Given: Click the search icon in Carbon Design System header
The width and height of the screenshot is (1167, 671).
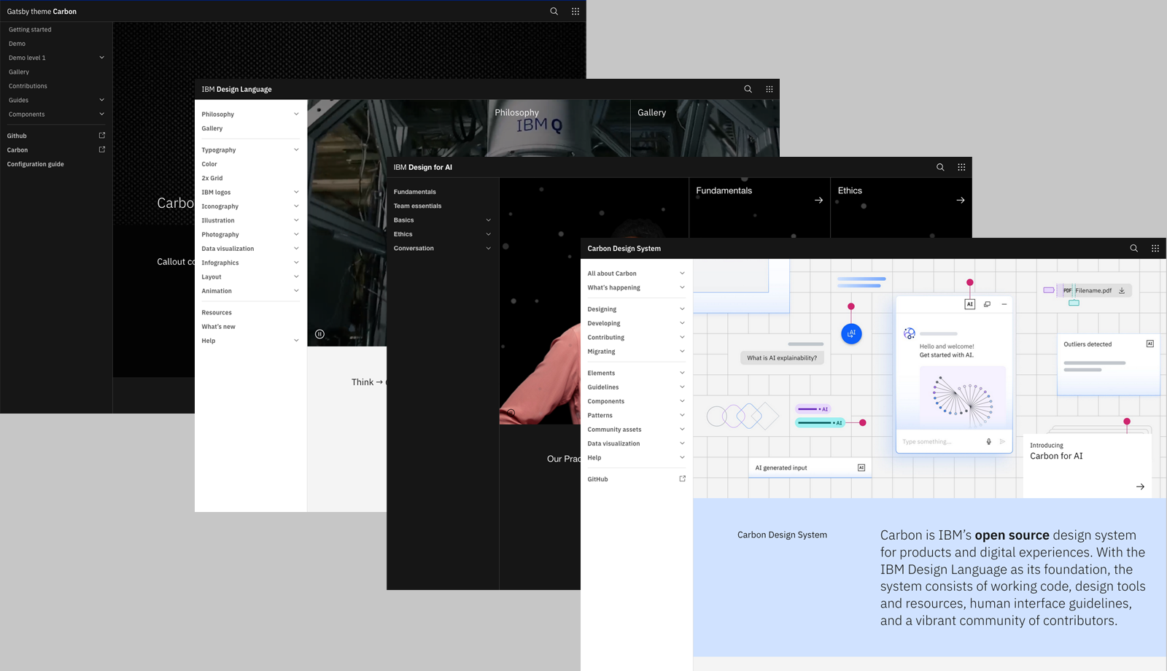Looking at the screenshot, I should [x=1133, y=248].
